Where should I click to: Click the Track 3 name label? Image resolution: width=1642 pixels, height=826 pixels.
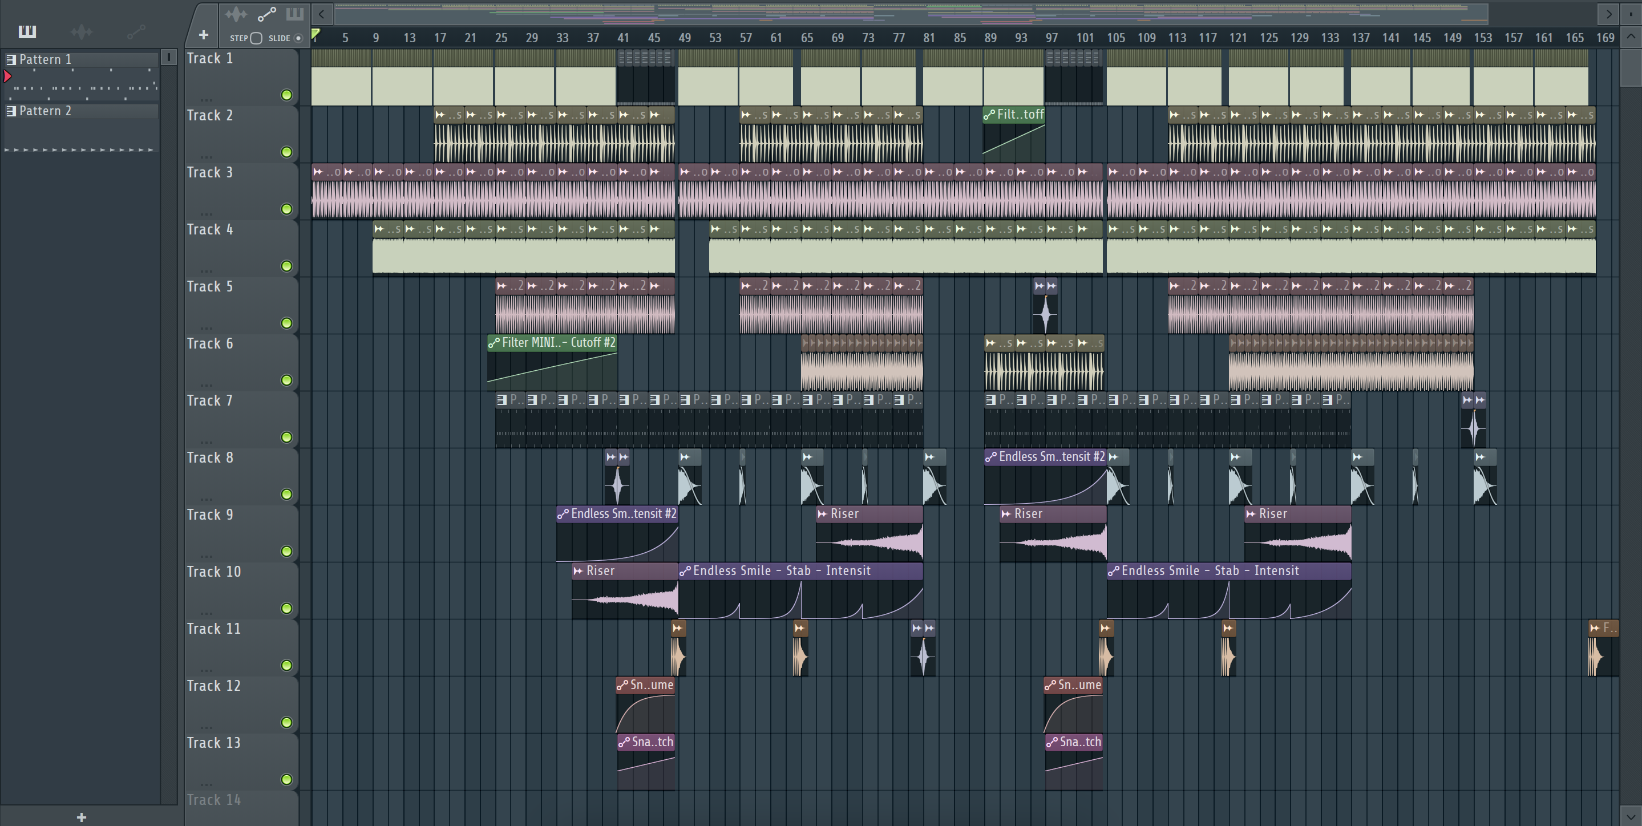210,173
